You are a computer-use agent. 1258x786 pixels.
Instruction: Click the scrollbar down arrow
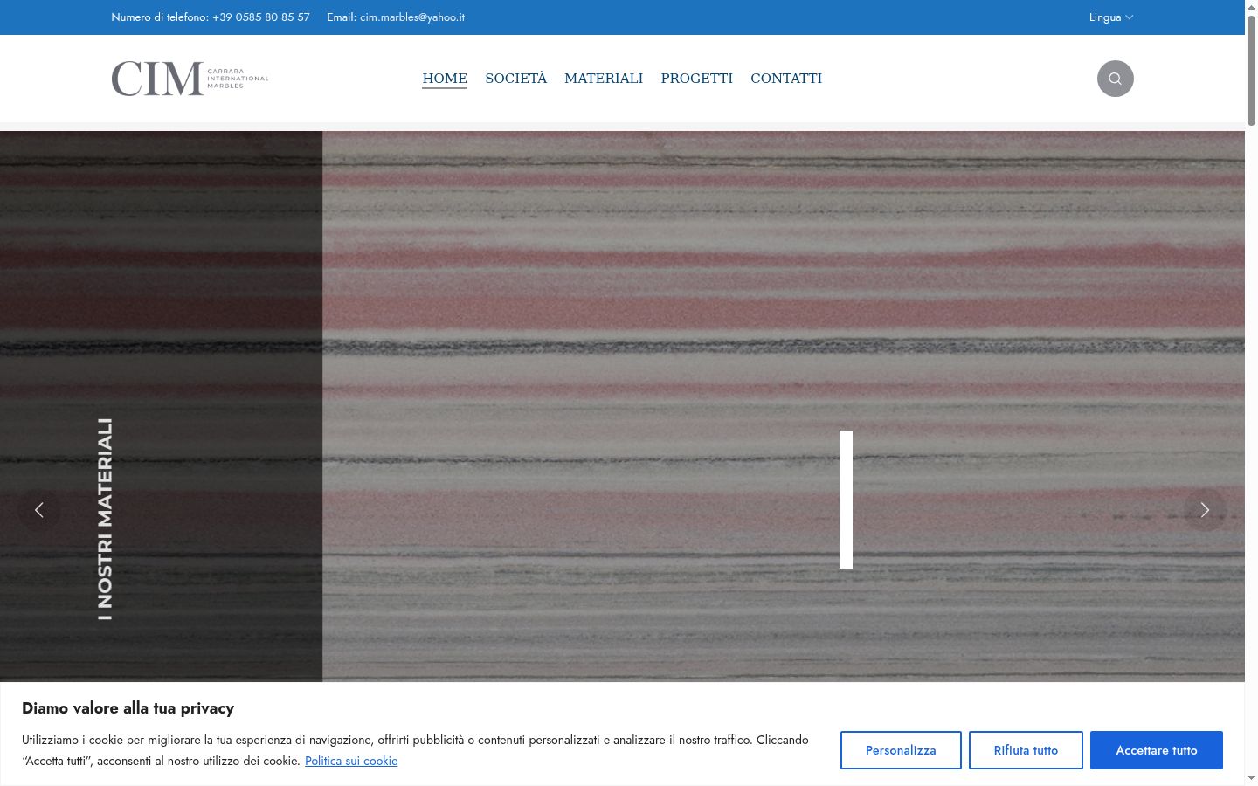click(x=1251, y=778)
